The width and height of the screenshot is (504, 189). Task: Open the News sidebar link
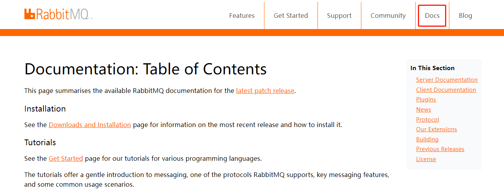click(423, 110)
